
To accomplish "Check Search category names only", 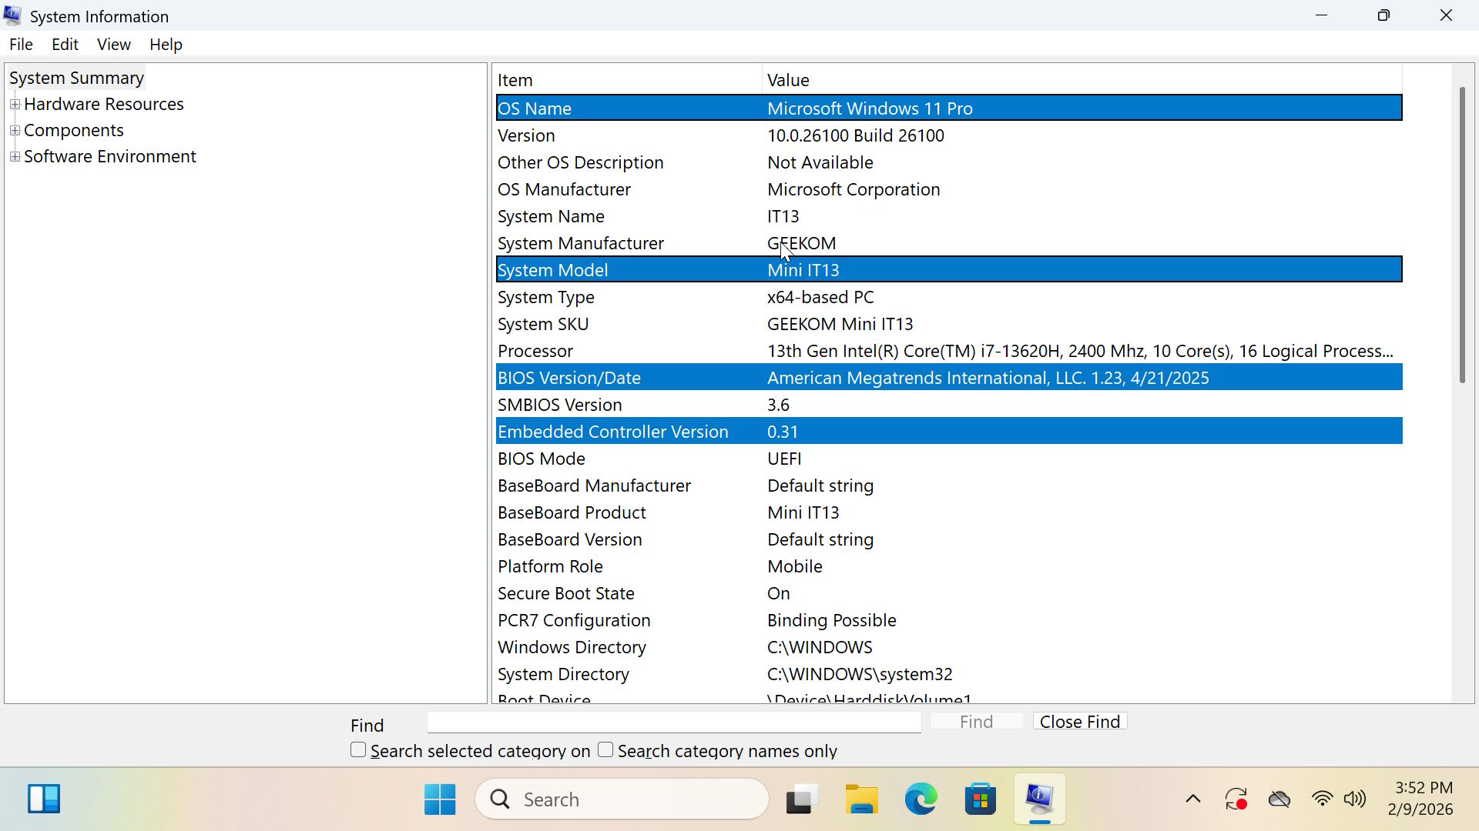I will tap(605, 750).
